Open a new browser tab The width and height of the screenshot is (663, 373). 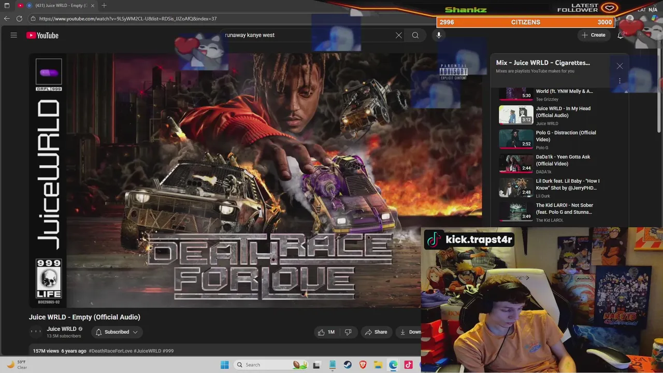(x=104, y=5)
